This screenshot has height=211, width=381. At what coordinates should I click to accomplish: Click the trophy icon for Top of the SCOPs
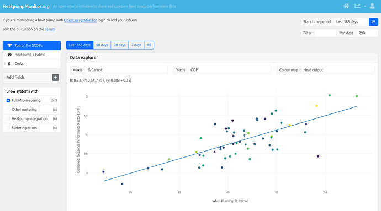pos(9,45)
